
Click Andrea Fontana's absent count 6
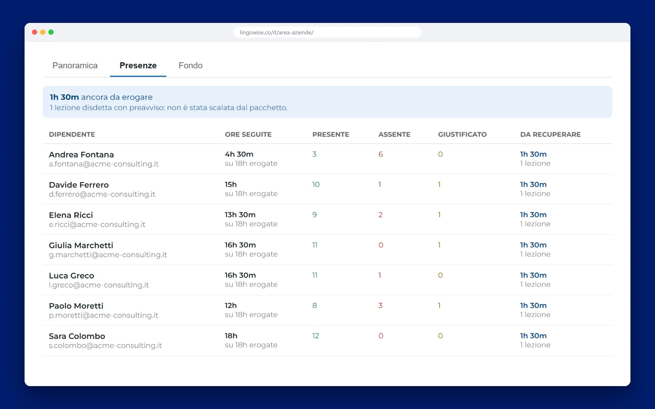381,154
